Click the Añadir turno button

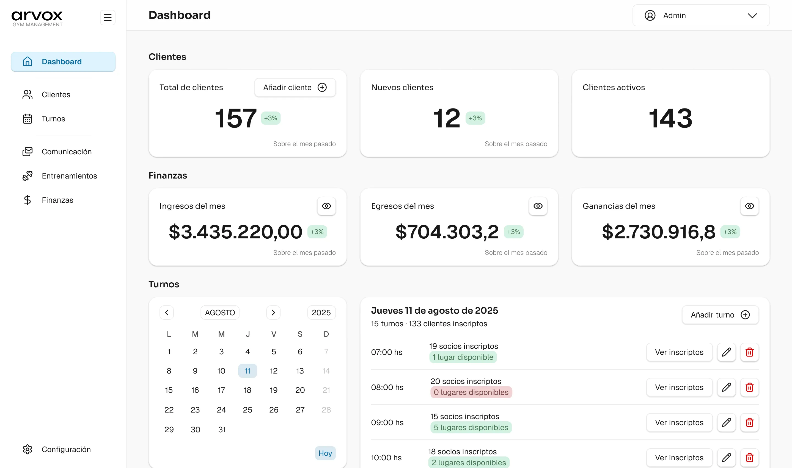[720, 315]
